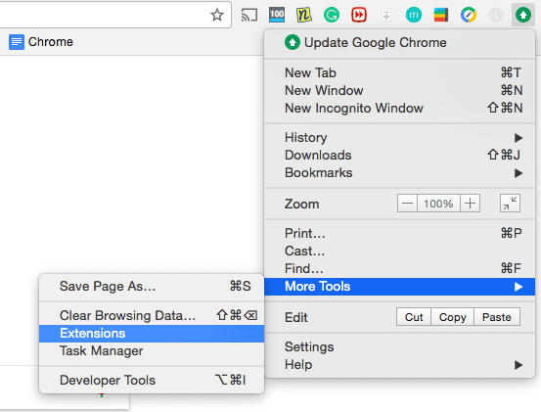This screenshot has height=412, width=541.
Task: Bookmark this page with the star icon
Action: [x=217, y=15]
